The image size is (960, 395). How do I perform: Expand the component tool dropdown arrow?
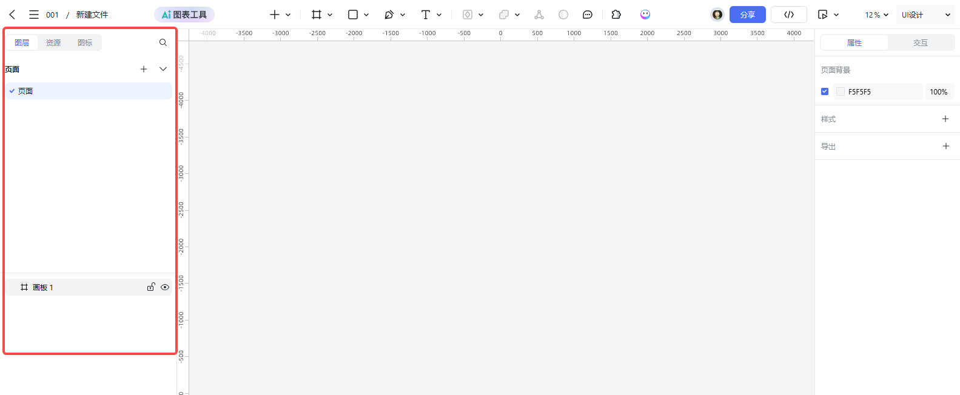pyautogui.click(x=481, y=15)
